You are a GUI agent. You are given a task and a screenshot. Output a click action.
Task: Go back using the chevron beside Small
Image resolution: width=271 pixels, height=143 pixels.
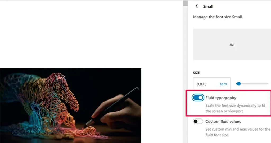(x=196, y=6)
